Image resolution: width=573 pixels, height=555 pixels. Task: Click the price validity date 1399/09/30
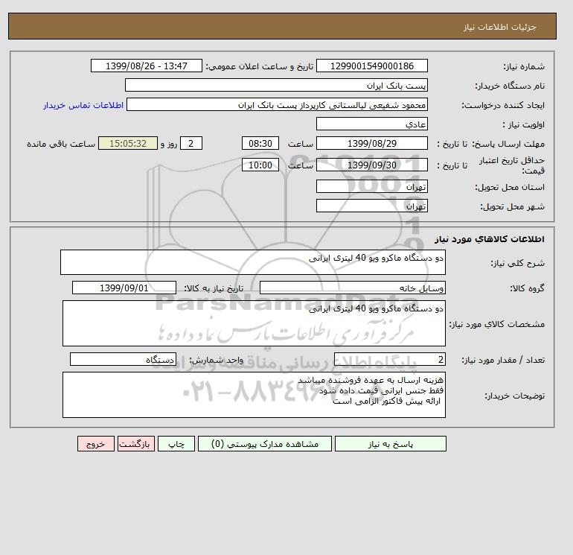pyautogui.click(x=372, y=165)
